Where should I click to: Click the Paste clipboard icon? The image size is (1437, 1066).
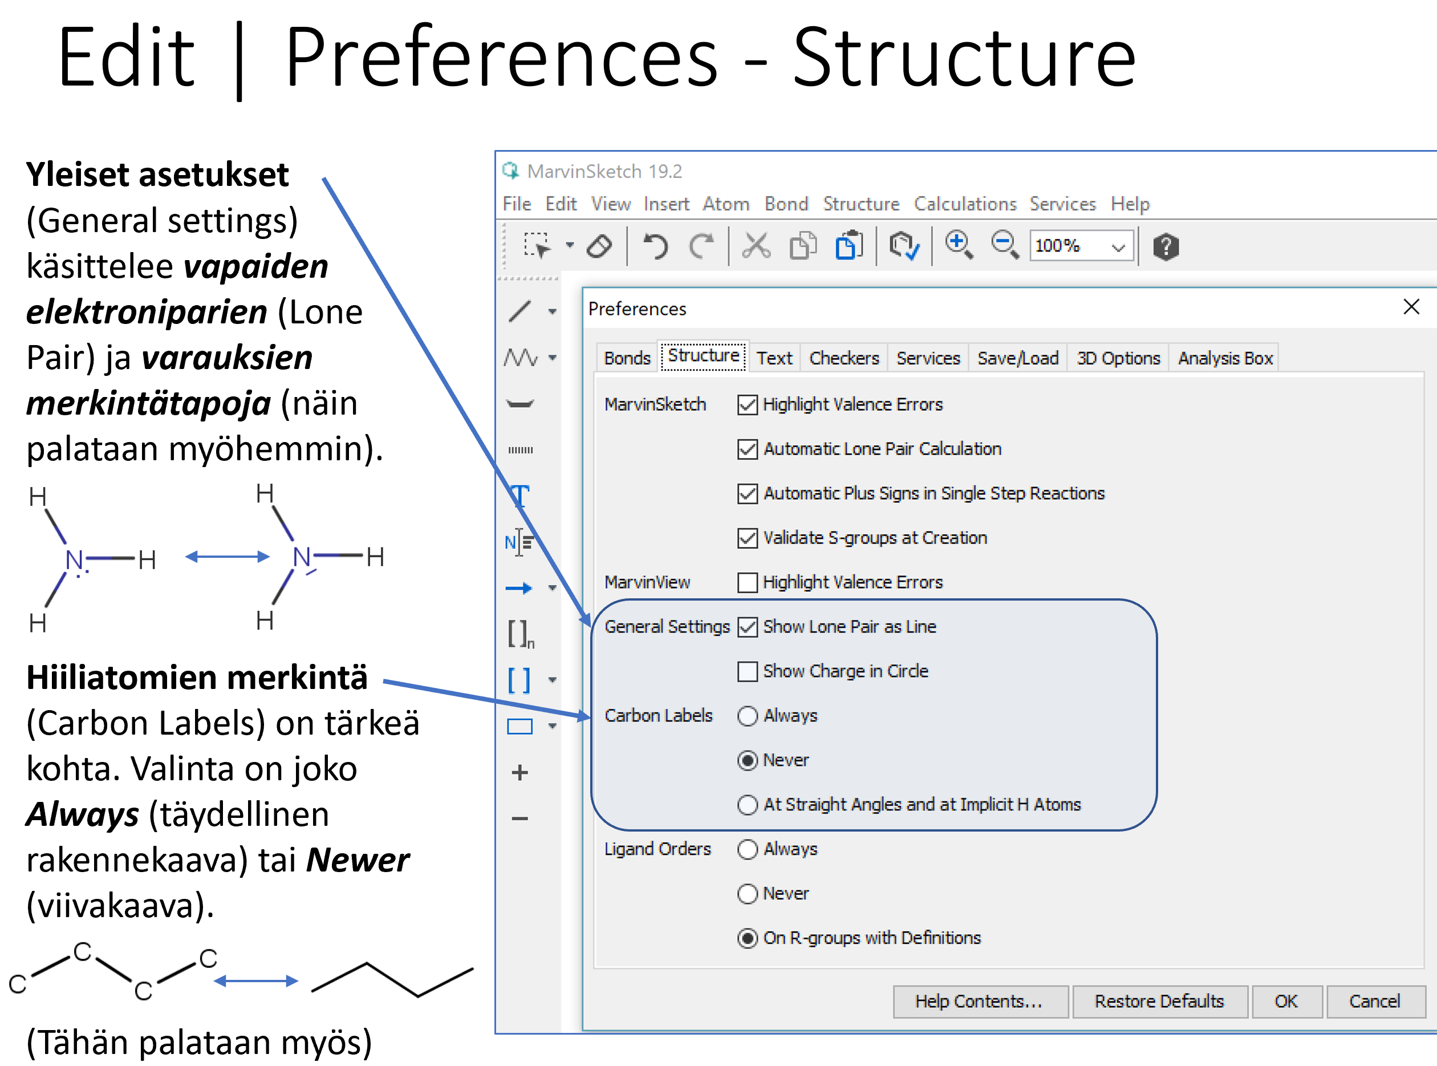tap(849, 246)
